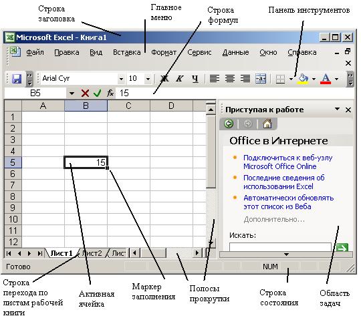The width and height of the screenshot is (361, 320).
Task: Toggle italic formatting (К)
Action: [180, 79]
